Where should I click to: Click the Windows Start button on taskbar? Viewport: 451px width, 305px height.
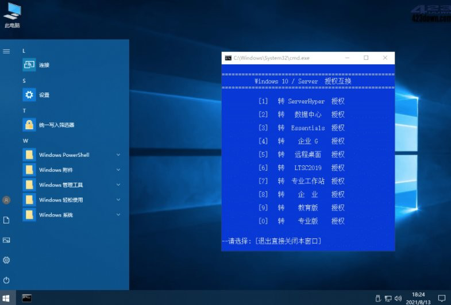click(6, 298)
